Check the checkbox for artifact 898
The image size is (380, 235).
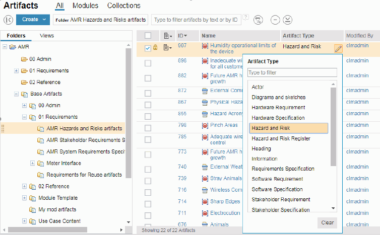pyautogui.click(x=148, y=63)
